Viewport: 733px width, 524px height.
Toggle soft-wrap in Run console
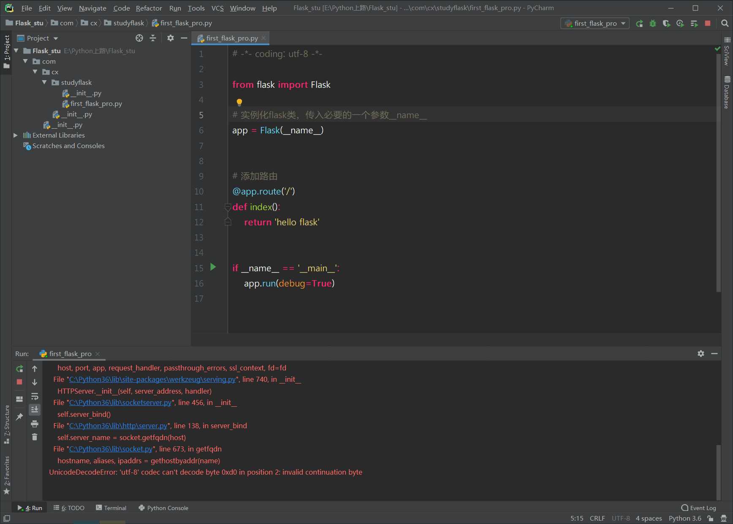tap(35, 396)
